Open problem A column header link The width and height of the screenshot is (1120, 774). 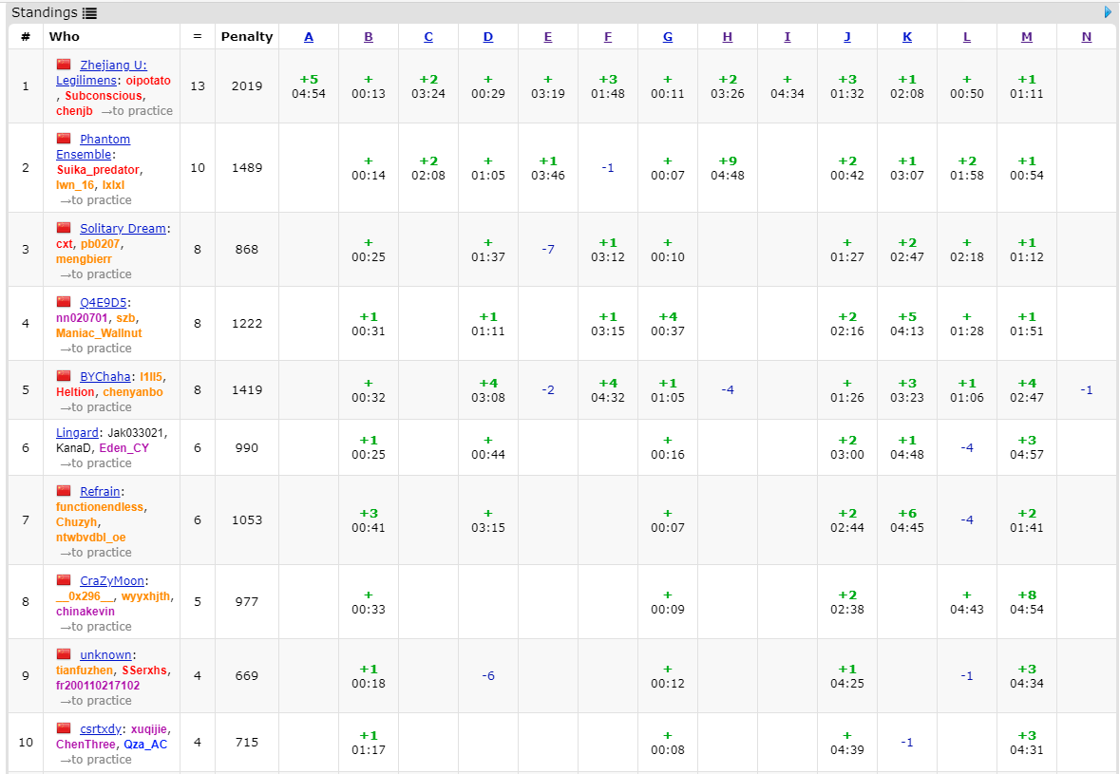point(309,37)
